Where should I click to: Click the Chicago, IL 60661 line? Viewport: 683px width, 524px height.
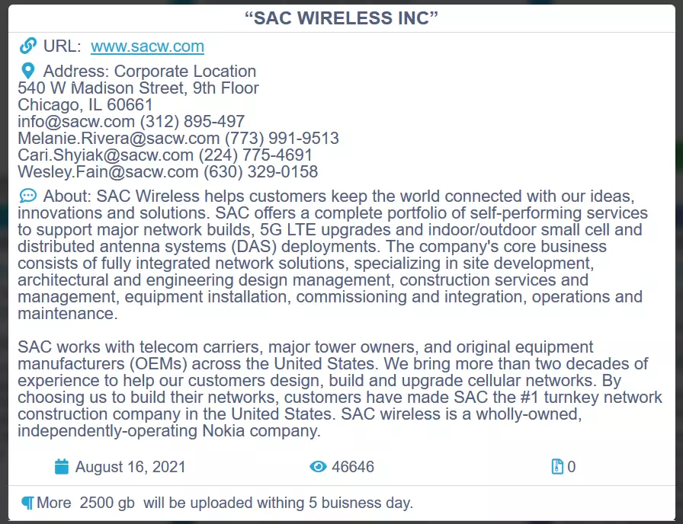point(85,105)
